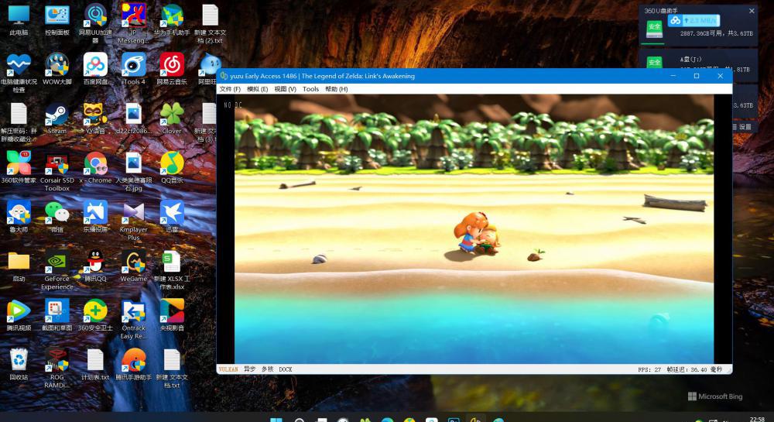Click the first 安全 drive icon in U盘助手

tap(655, 29)
